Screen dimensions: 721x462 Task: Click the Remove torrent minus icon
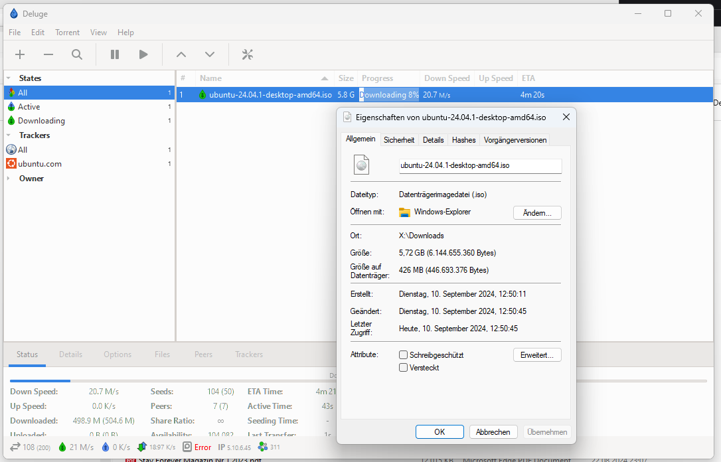click(48, 54)
